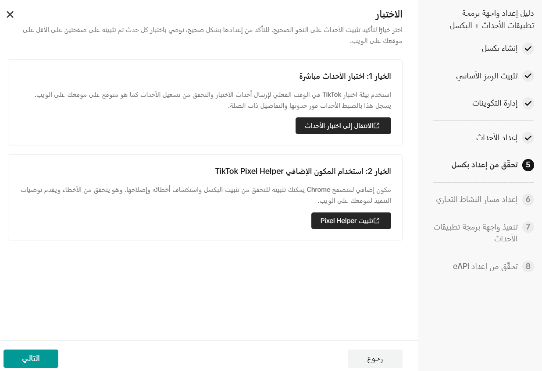
Task: Open إنشاء بكسل step in sidebar
Action: (x=499, y=49)
